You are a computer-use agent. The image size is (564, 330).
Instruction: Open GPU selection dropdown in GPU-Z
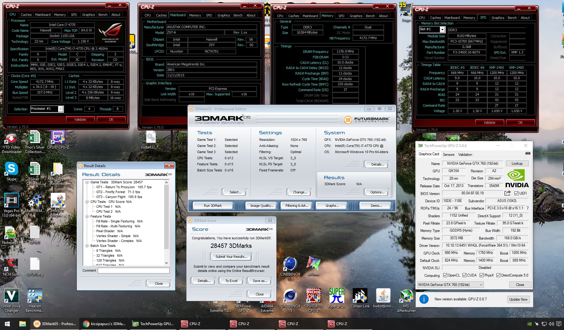coord(451,285)
